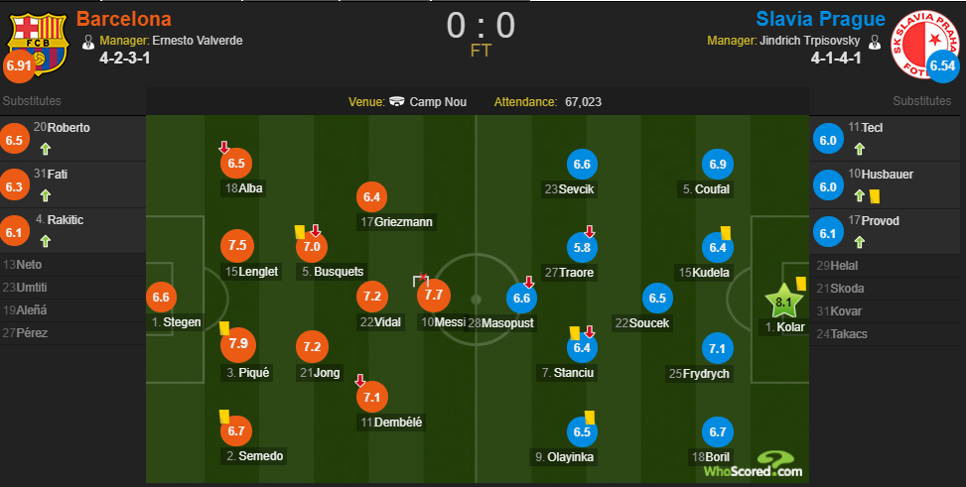Click the Slavia Prague club crest

tap(924, 45)
